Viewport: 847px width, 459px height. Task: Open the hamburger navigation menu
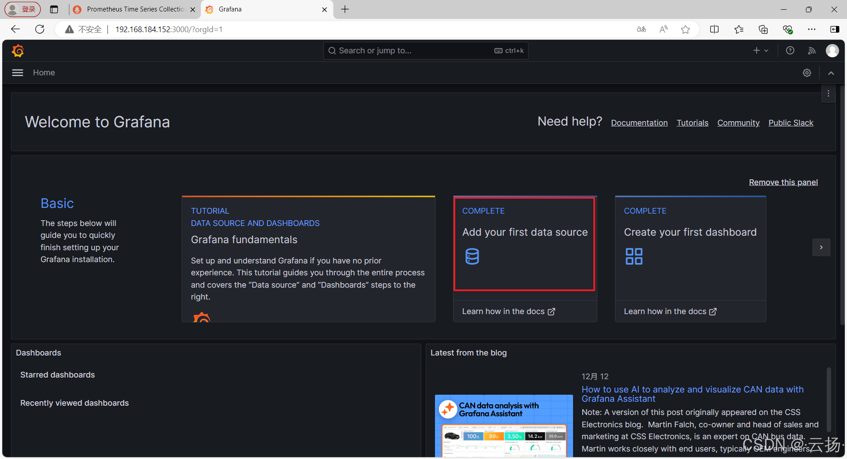tap(18, 73)
